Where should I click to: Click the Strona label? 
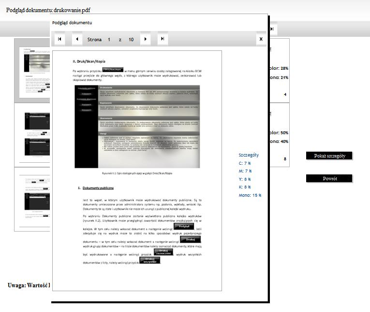[94, 39]
